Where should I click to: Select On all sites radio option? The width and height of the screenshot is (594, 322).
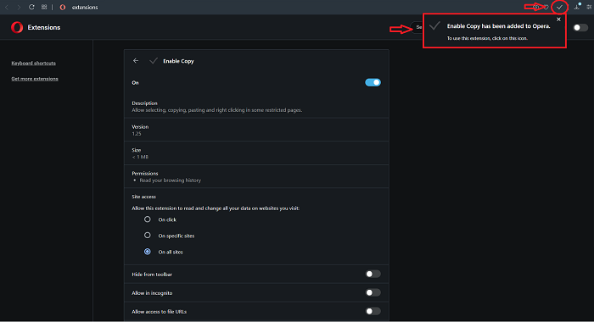pos(148,252)
